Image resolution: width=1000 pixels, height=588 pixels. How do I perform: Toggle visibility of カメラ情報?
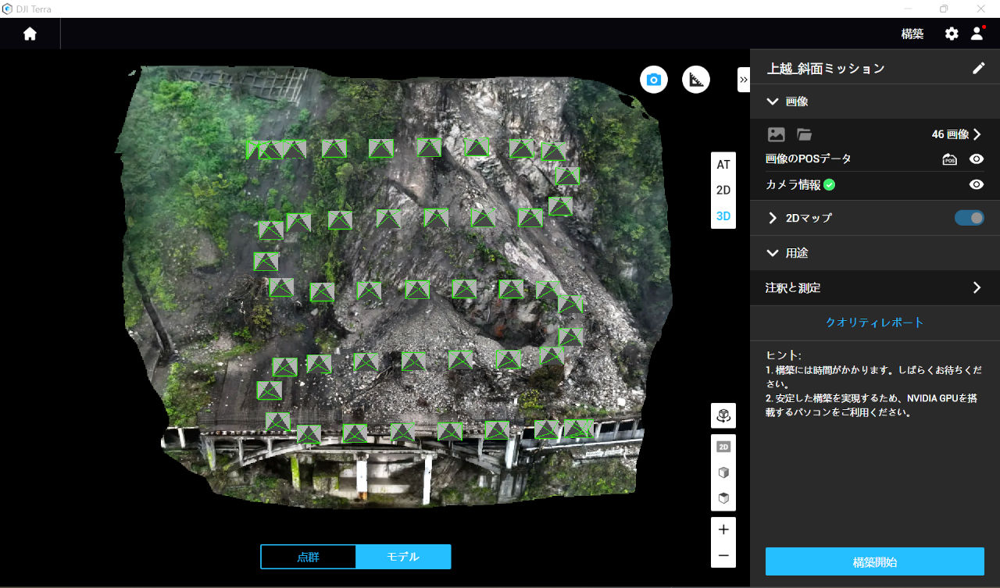tap(976, 185)
